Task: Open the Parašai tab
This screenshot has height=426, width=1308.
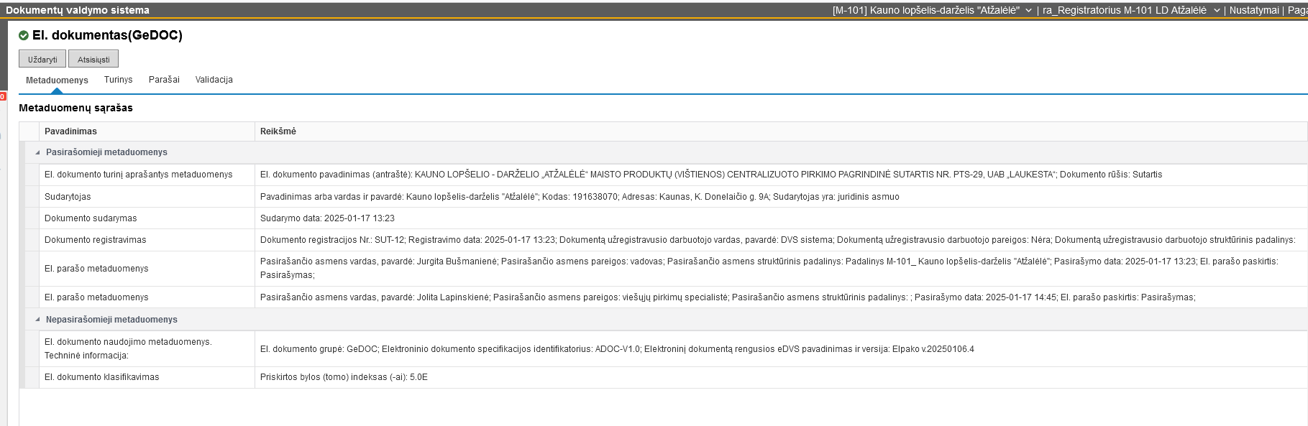Action: pyautogui.click(x=164, y=80)
